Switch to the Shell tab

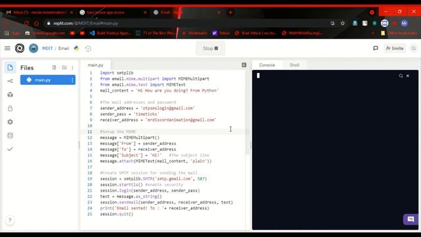point(294,65)
